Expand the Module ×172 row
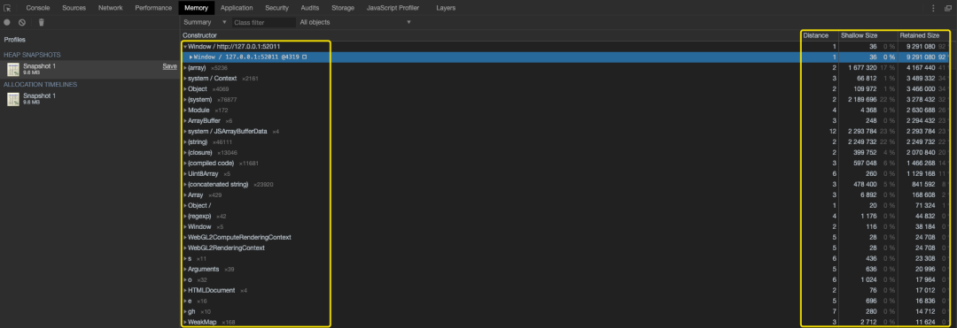 tap(185, 111)
